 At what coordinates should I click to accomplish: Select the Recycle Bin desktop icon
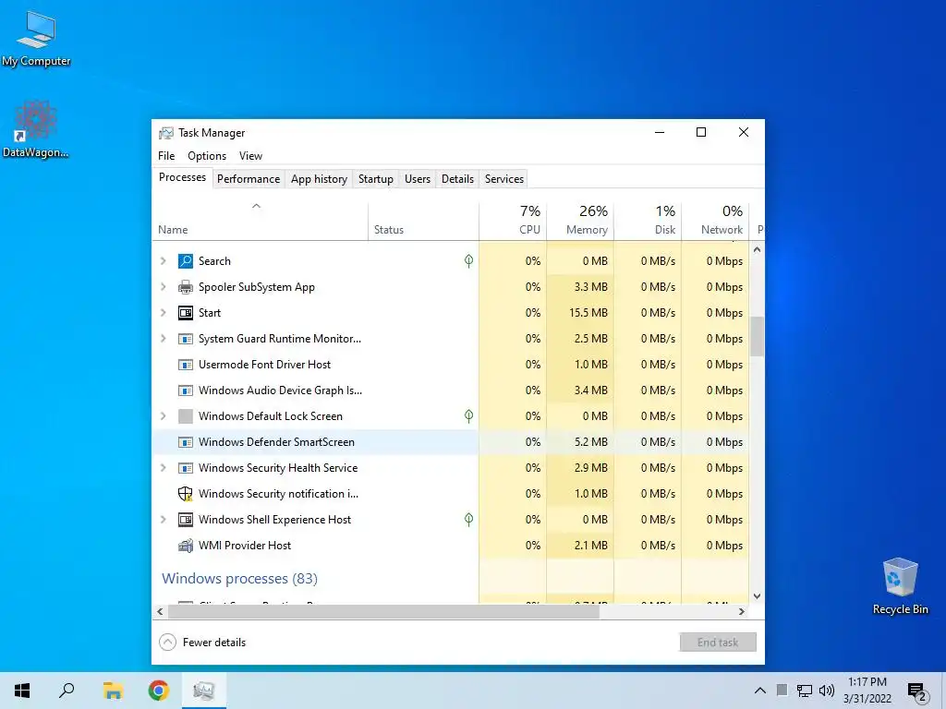tap(900, 586)
